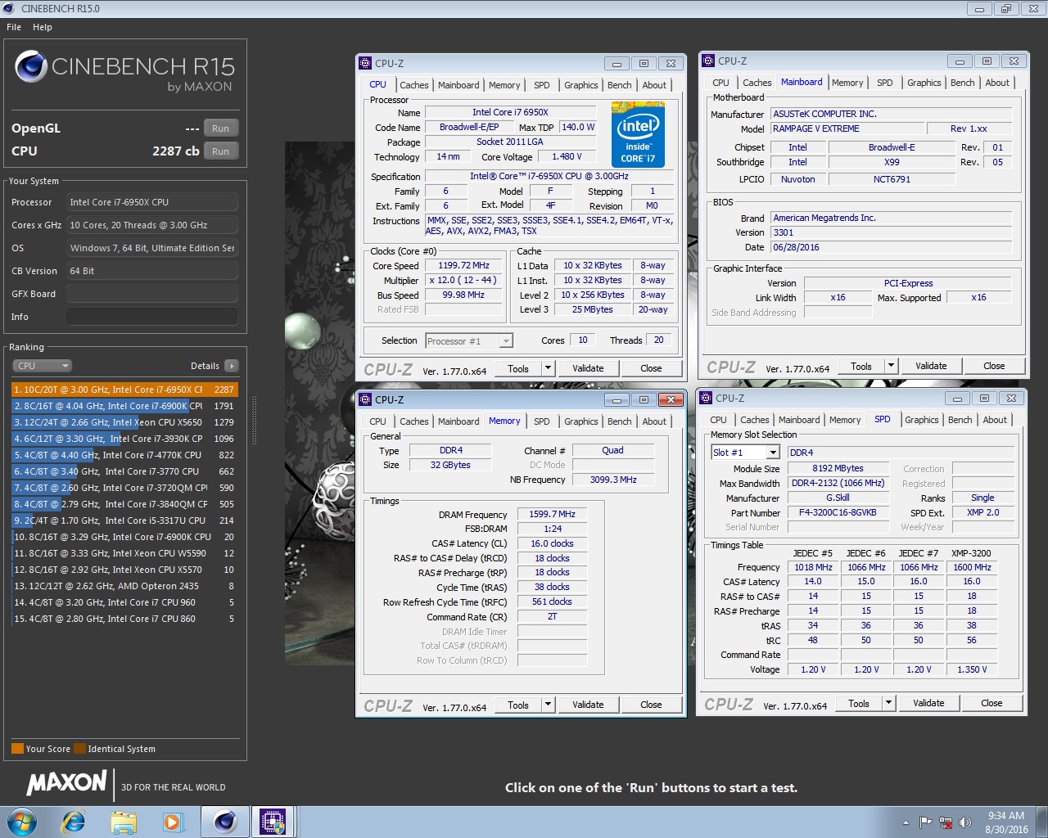The image size is (1048, 838).
Task: Click Tools button in Memory window
Action: coord(518,705)
